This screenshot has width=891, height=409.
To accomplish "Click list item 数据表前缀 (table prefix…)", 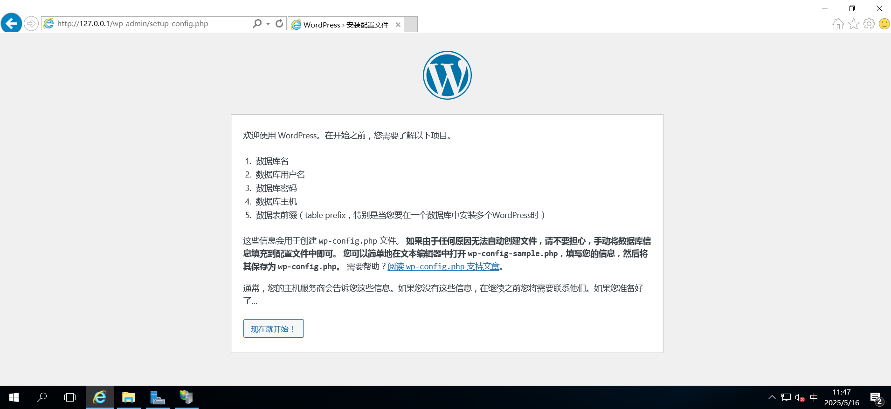I will (x=400, y=215).
